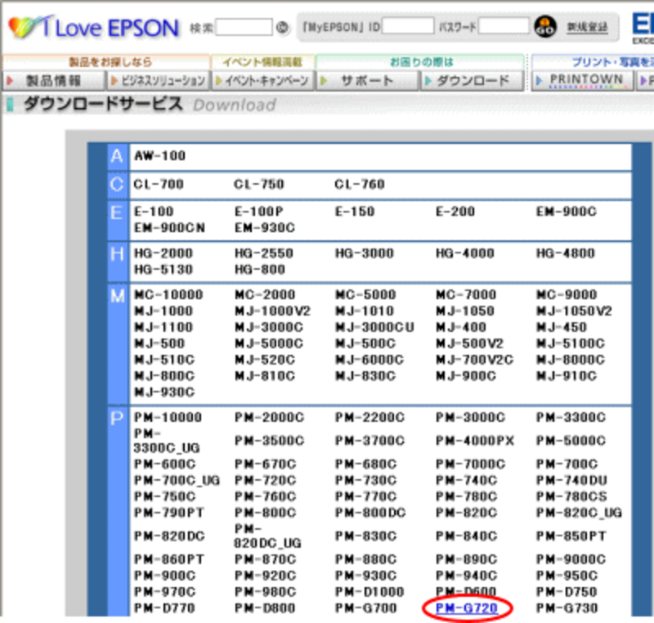654x623 pixels.
Task: Select the MC-9000 model entry
Action: (x=567, y=295)
